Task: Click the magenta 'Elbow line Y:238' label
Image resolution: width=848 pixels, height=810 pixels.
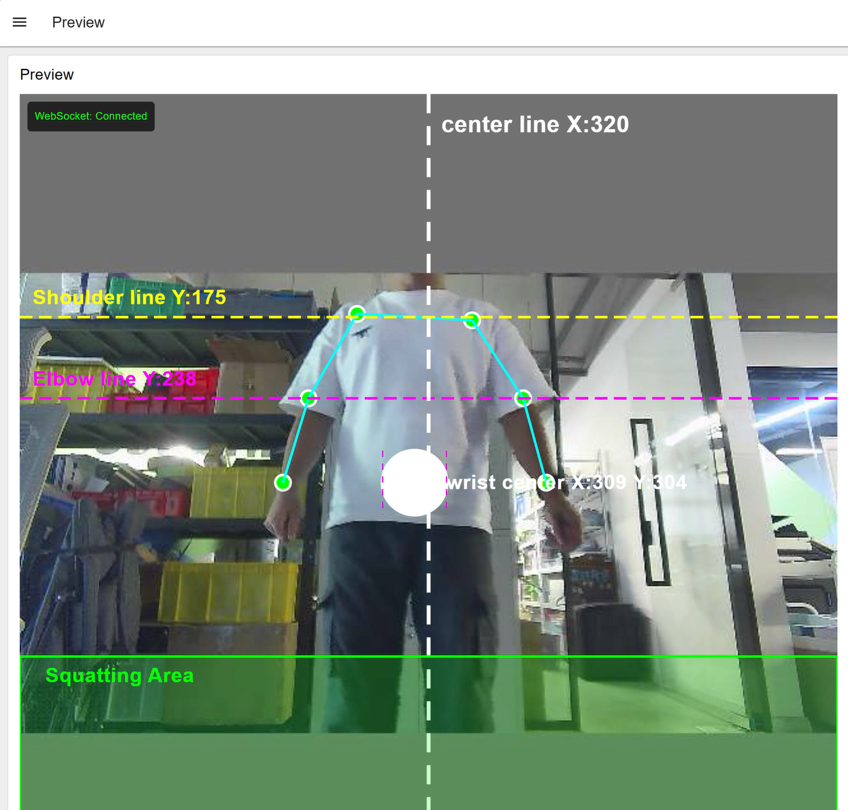Action: pyautogui.click(x=115, y=379)
